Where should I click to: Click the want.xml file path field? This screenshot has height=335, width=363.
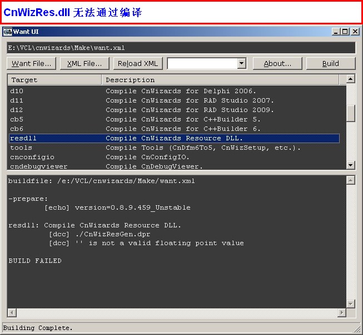(x=181, y=48)
